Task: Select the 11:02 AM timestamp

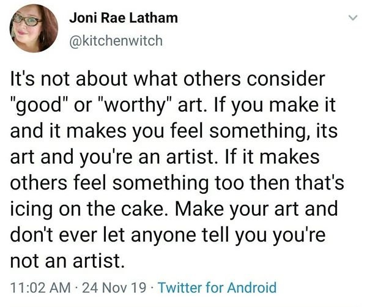Action: [x=40, y=287]
